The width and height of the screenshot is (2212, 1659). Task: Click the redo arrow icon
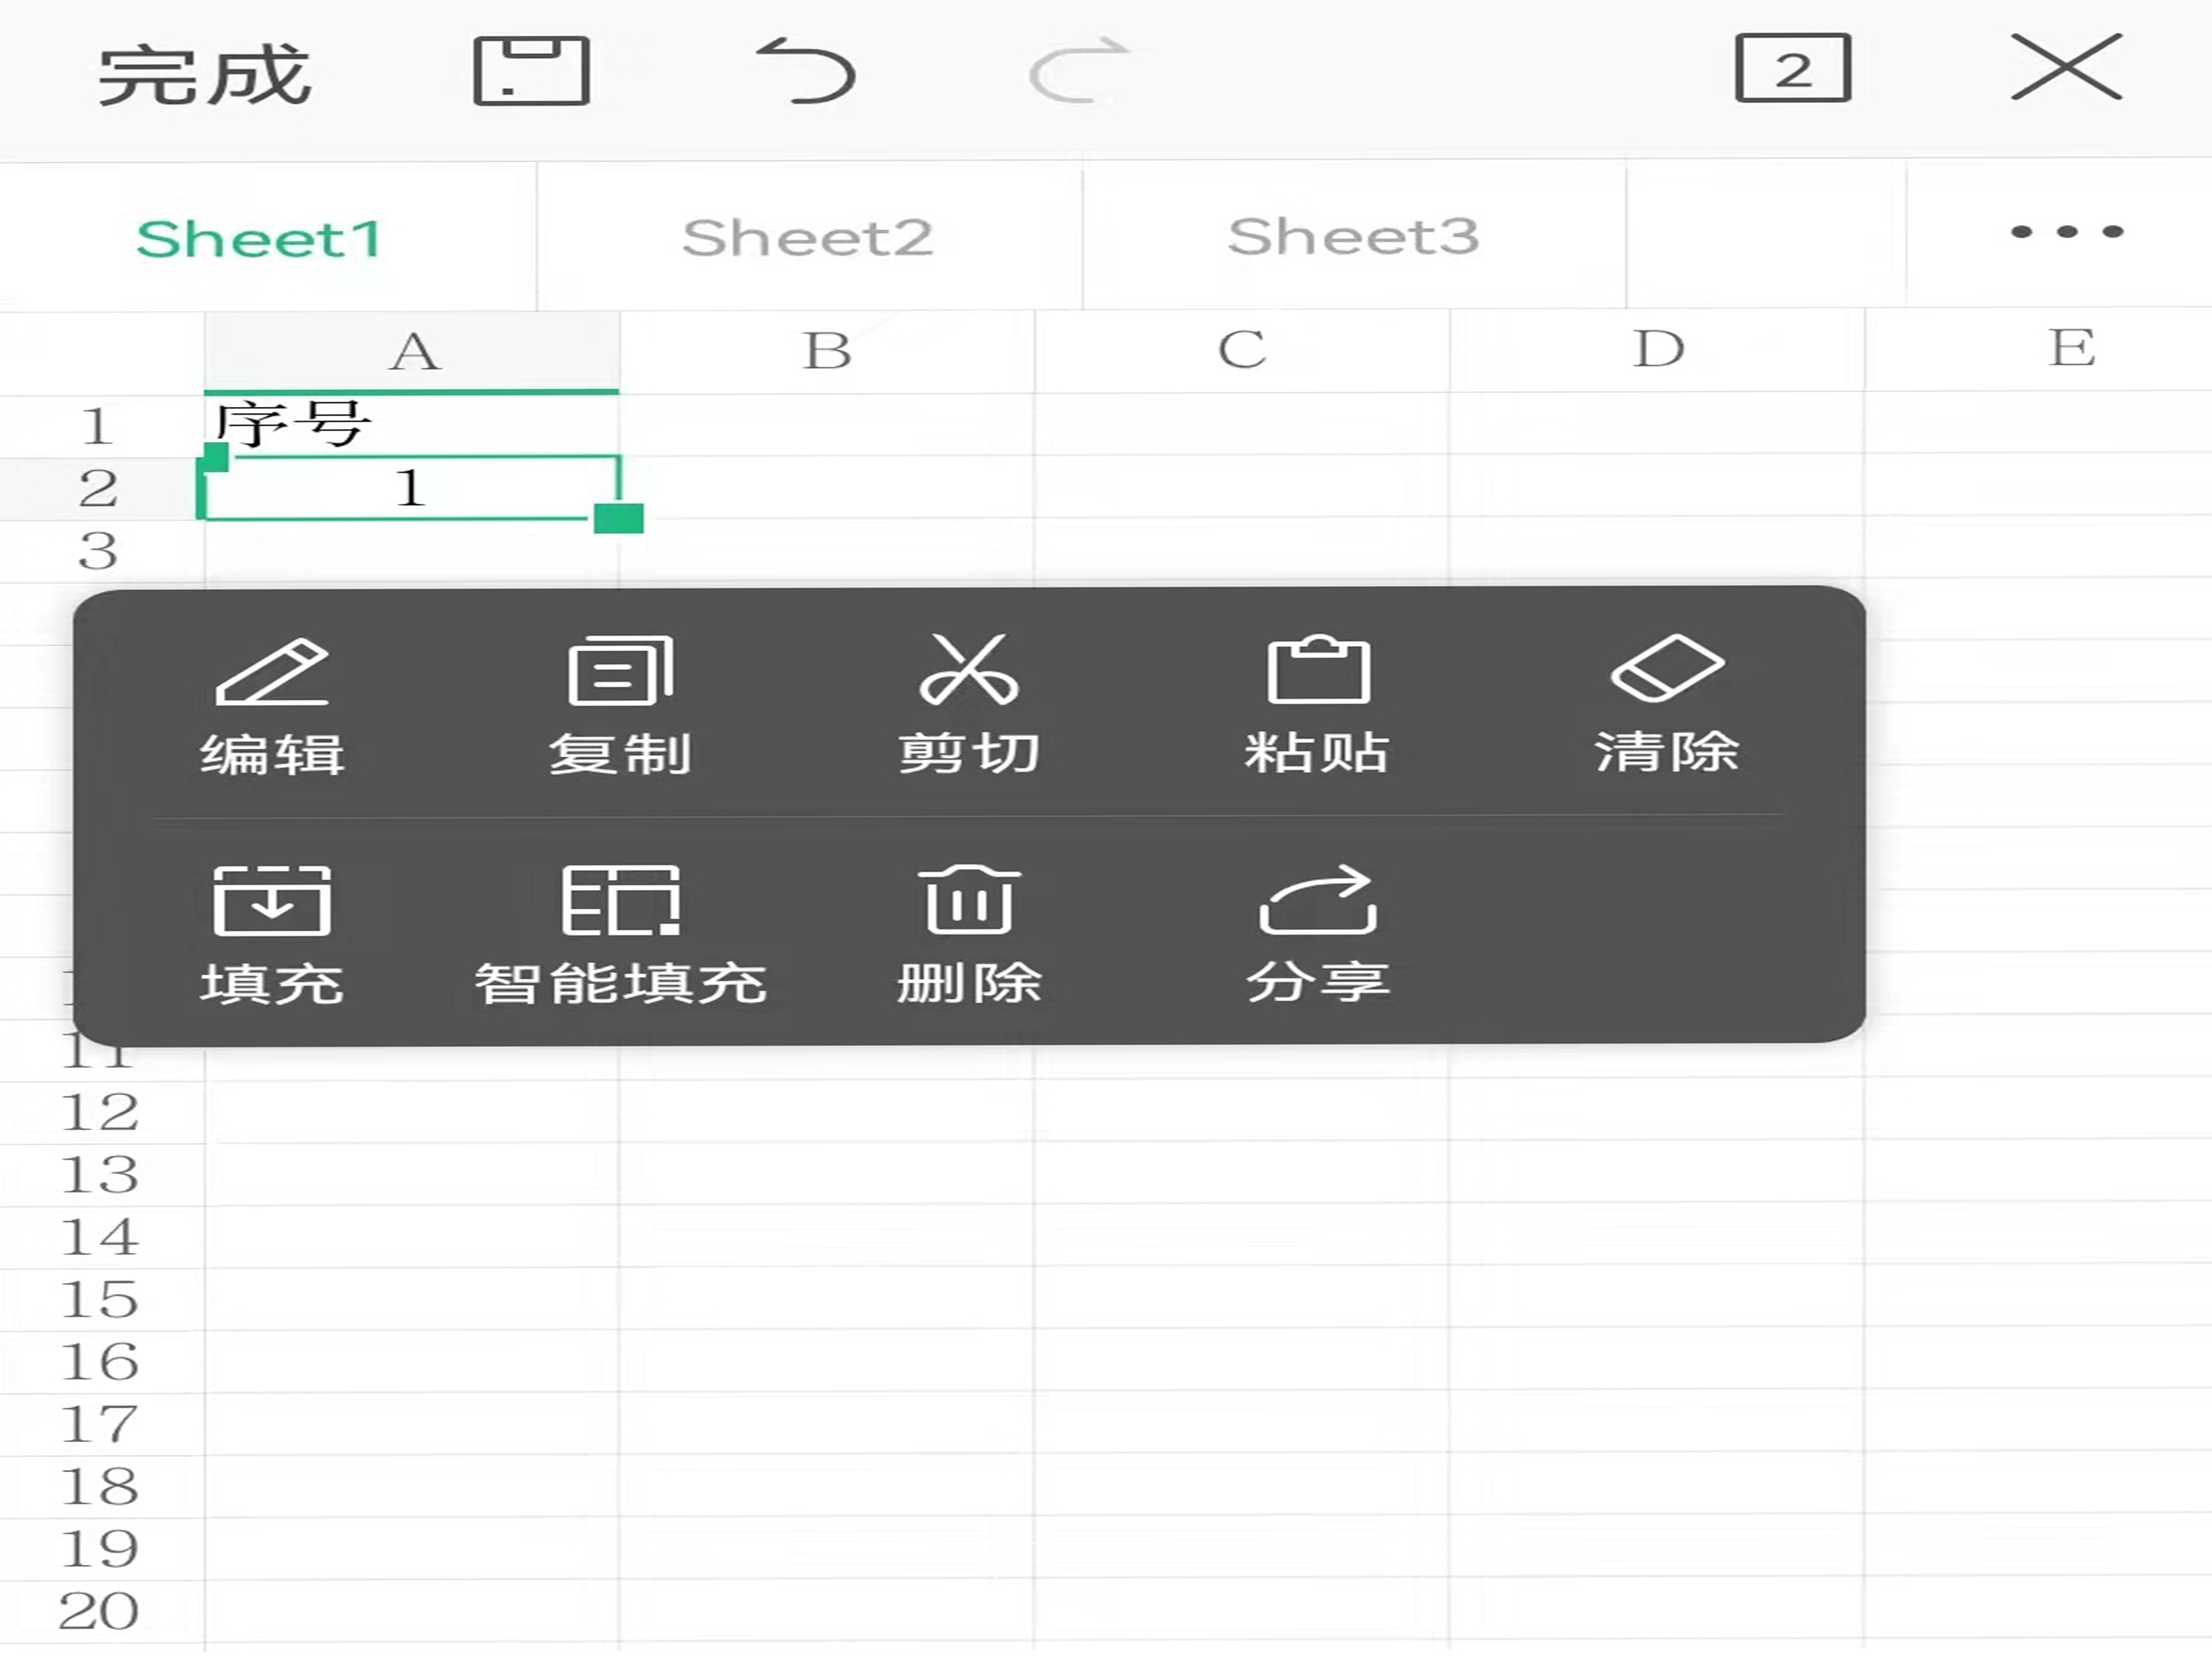1079,71
